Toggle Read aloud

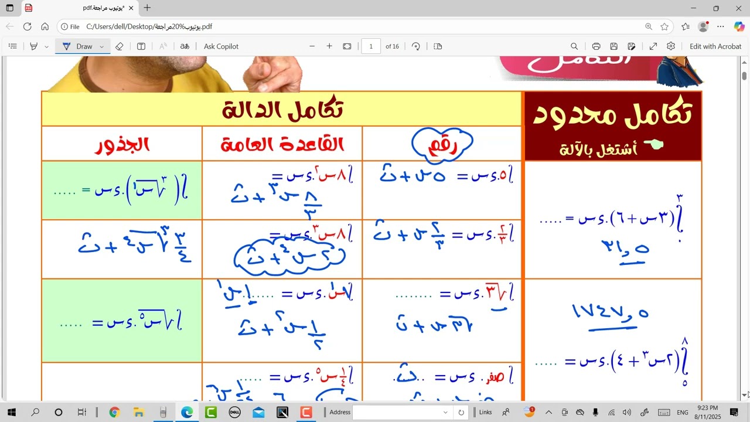point(163,46)
